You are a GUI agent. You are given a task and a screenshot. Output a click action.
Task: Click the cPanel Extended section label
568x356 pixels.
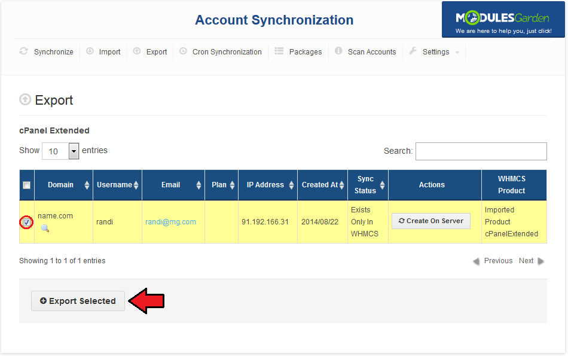pyautogui.click(x=54, y=130)
